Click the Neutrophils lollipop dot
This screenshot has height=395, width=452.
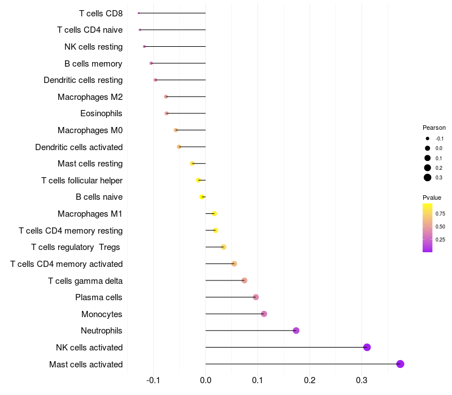tap(296, 331)
